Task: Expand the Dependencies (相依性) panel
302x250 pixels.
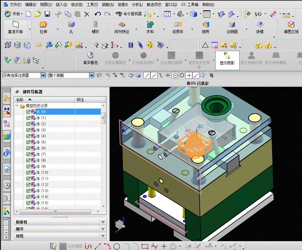Action: [103, 222]
